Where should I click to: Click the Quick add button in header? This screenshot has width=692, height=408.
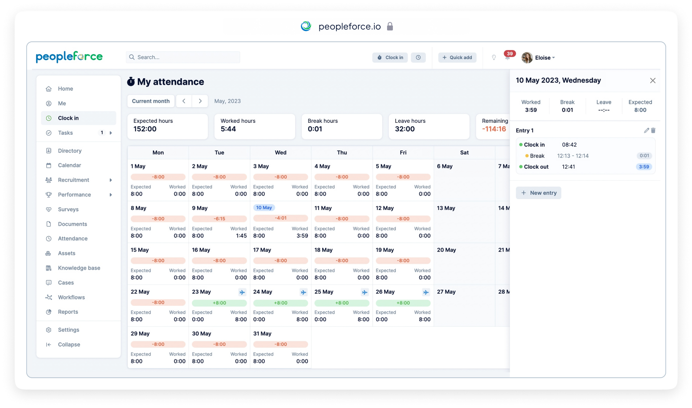tap(456, 57)
